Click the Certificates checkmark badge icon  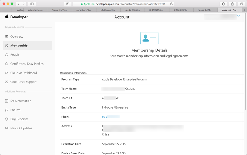(6, 64)
